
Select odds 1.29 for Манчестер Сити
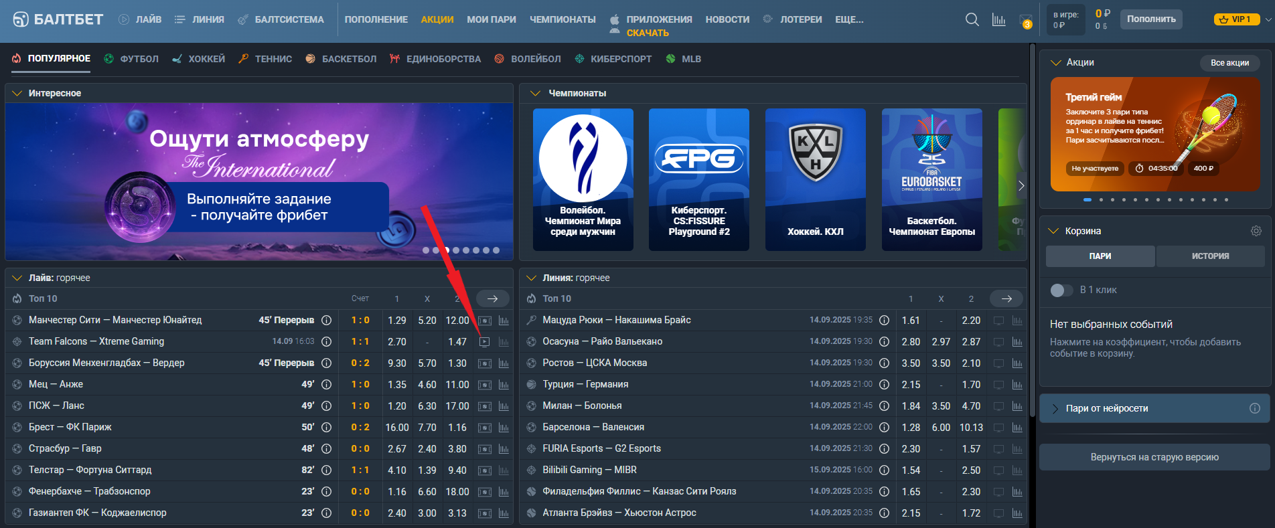click(x=397, y=321)
